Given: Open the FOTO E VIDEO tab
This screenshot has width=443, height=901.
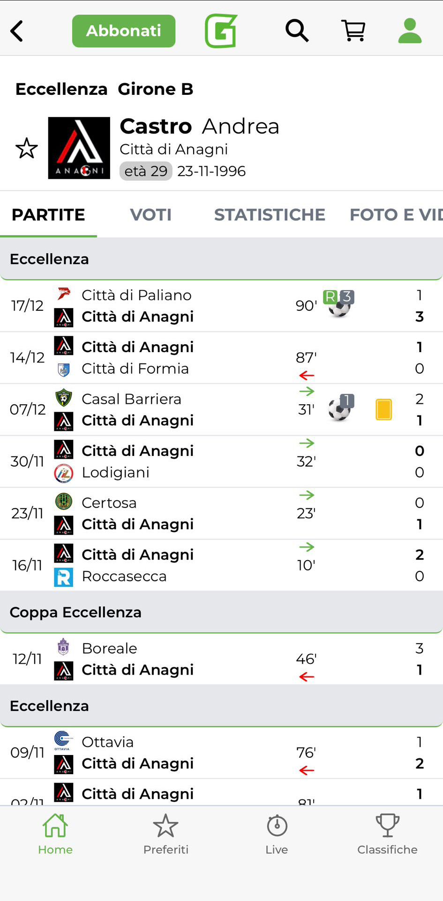Looking at the screenshot, I should [x=395, y=215].
